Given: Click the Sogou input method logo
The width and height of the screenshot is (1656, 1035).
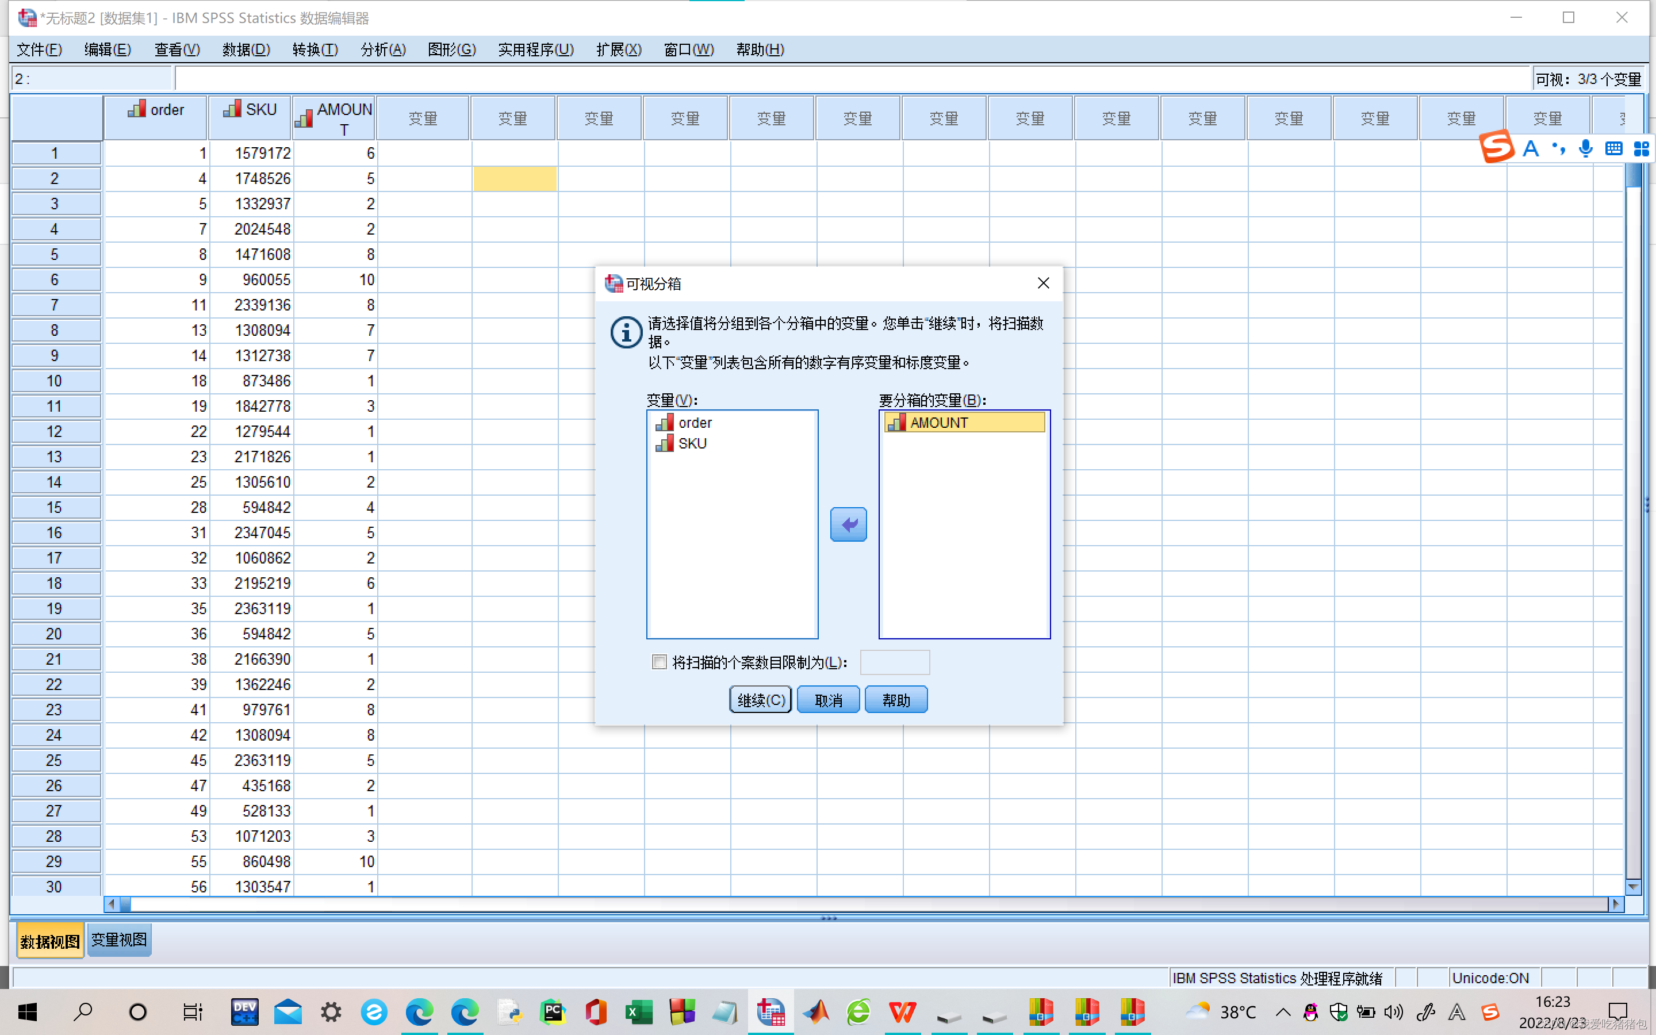Looking at the screenshot, I should click(1496, 148).
